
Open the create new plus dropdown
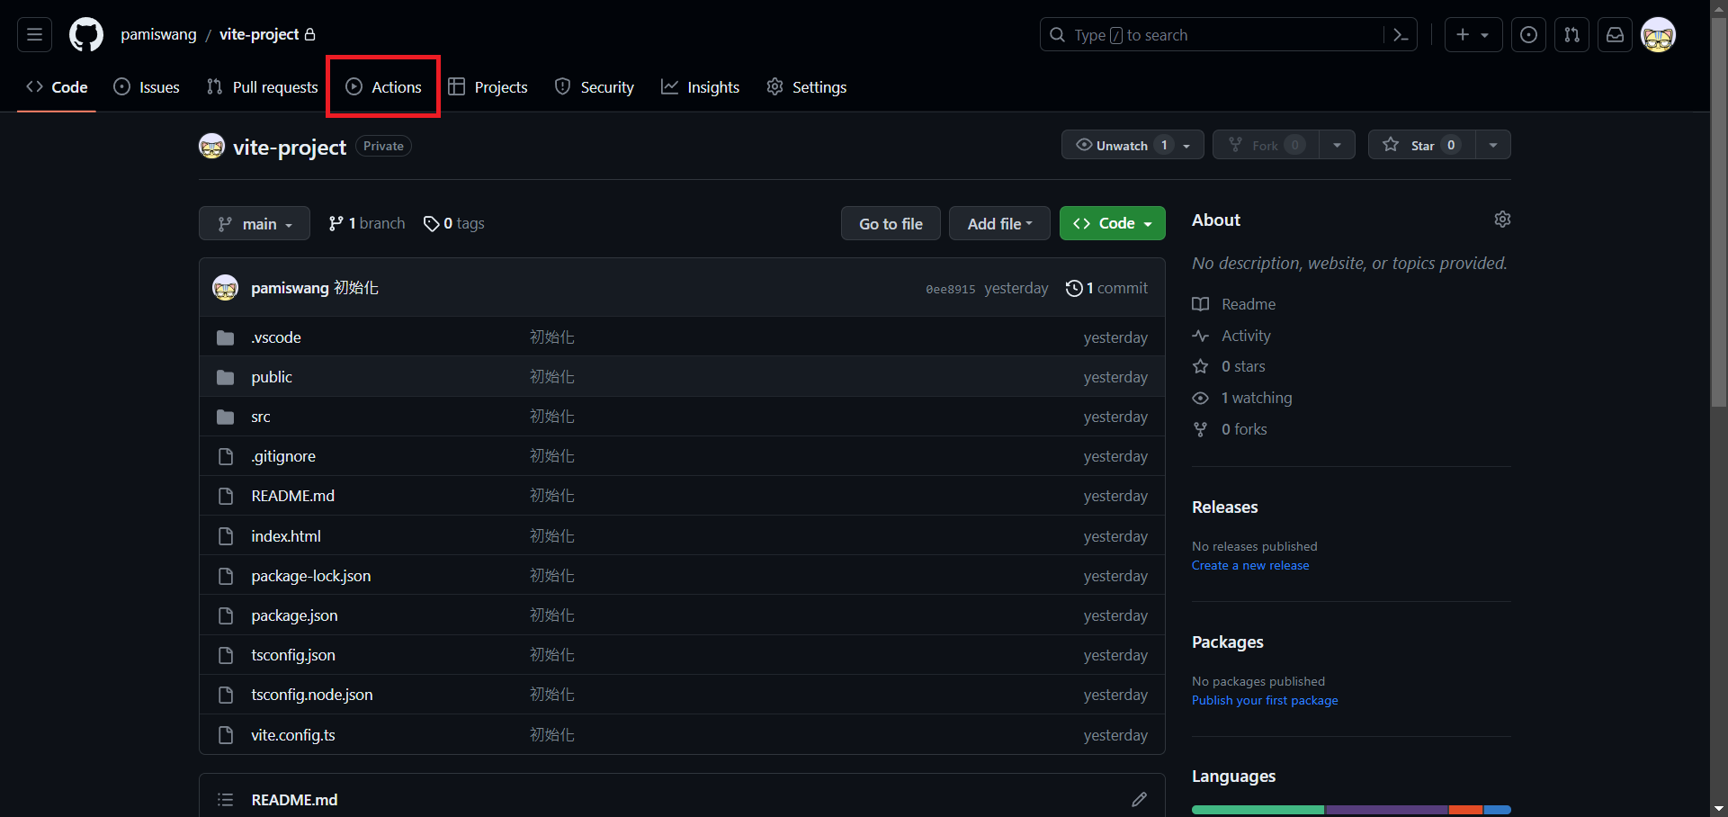click(x=1473, y=35)
